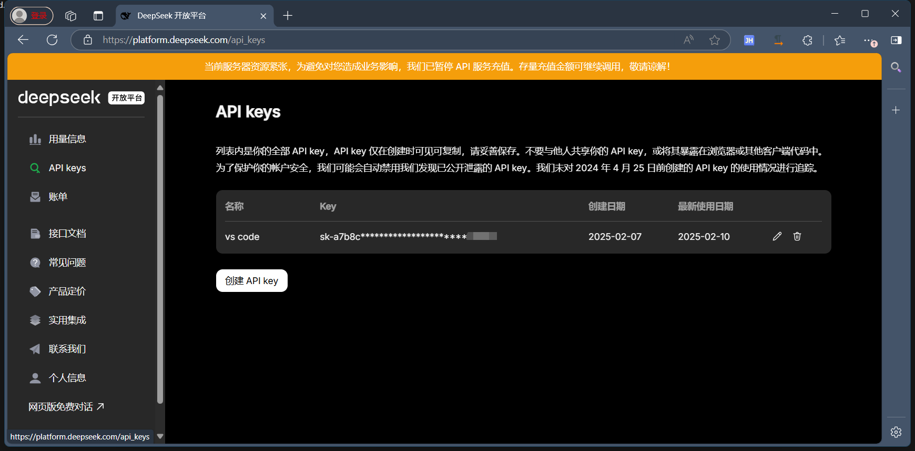
Task: Open the 网页版免费对话 external link
Action: (66, 407)
